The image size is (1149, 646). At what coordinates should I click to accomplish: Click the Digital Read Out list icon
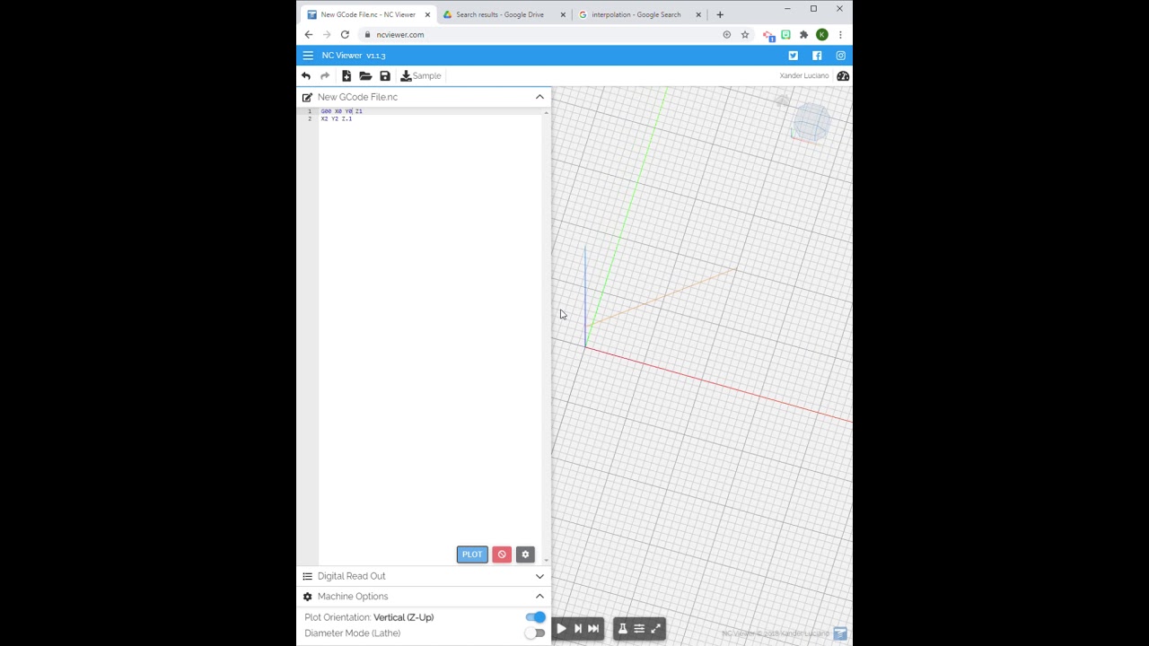pyautogui.click(x=307, y=576)
